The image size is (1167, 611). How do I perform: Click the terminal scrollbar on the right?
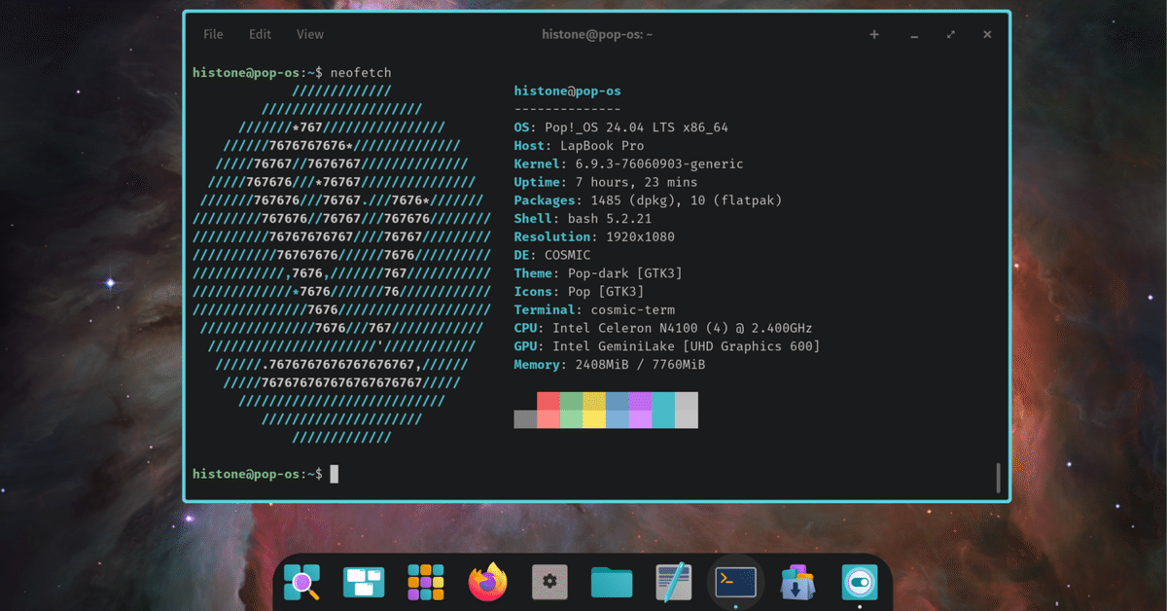(998, 477)
